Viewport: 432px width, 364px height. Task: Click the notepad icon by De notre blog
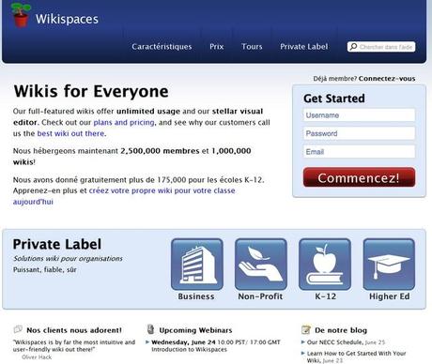click(305, 329)
